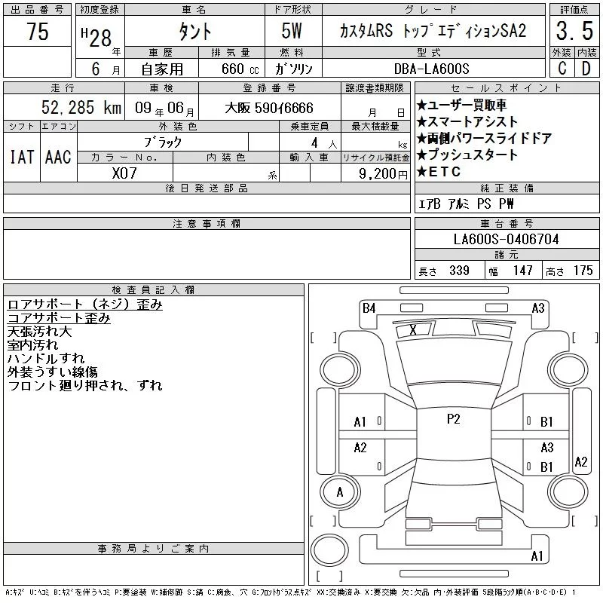Click the sales point ★プッシュスタート
Viewport: 603px width, 603px height.
click(467, 155)
